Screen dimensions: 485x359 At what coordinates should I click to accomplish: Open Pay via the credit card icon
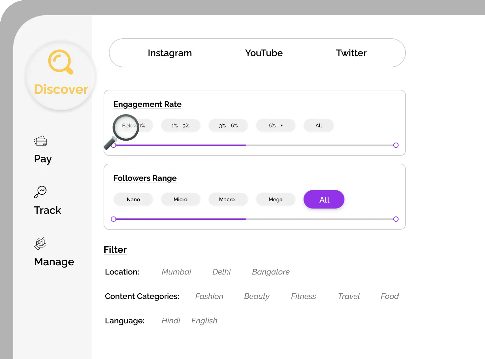40,141
